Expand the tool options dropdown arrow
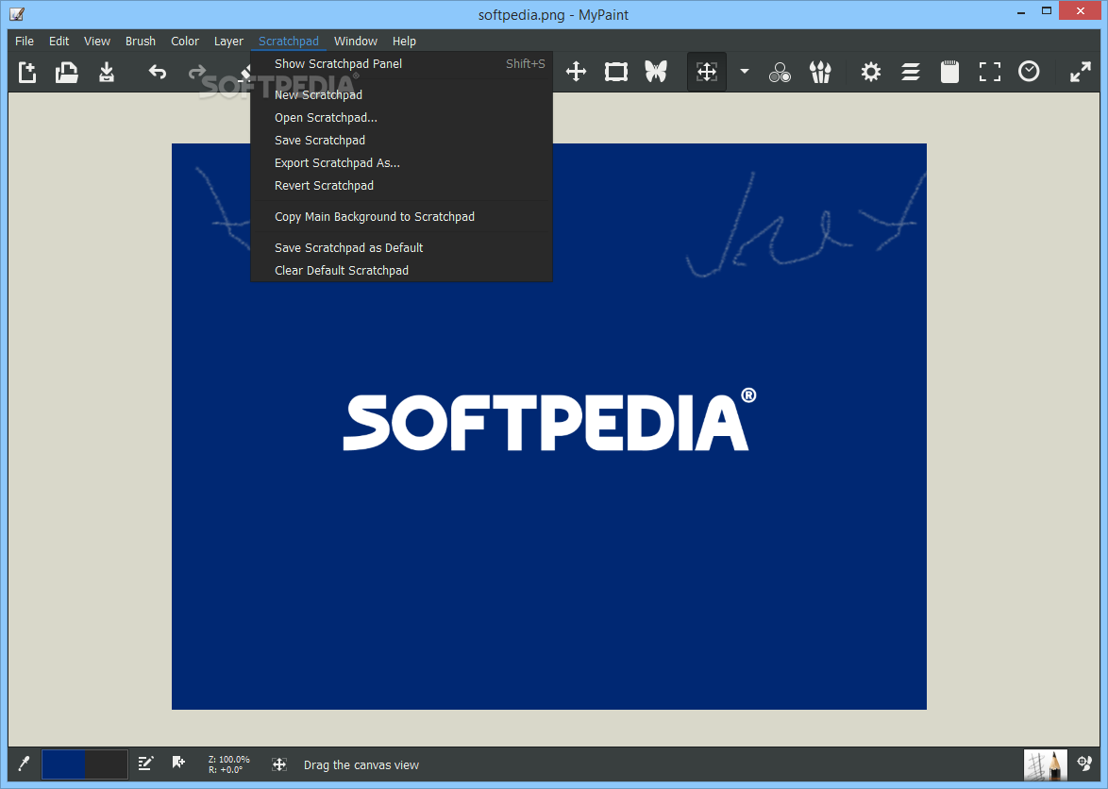Viewport: 1108px width, 789px height. [x=744, y=72]
